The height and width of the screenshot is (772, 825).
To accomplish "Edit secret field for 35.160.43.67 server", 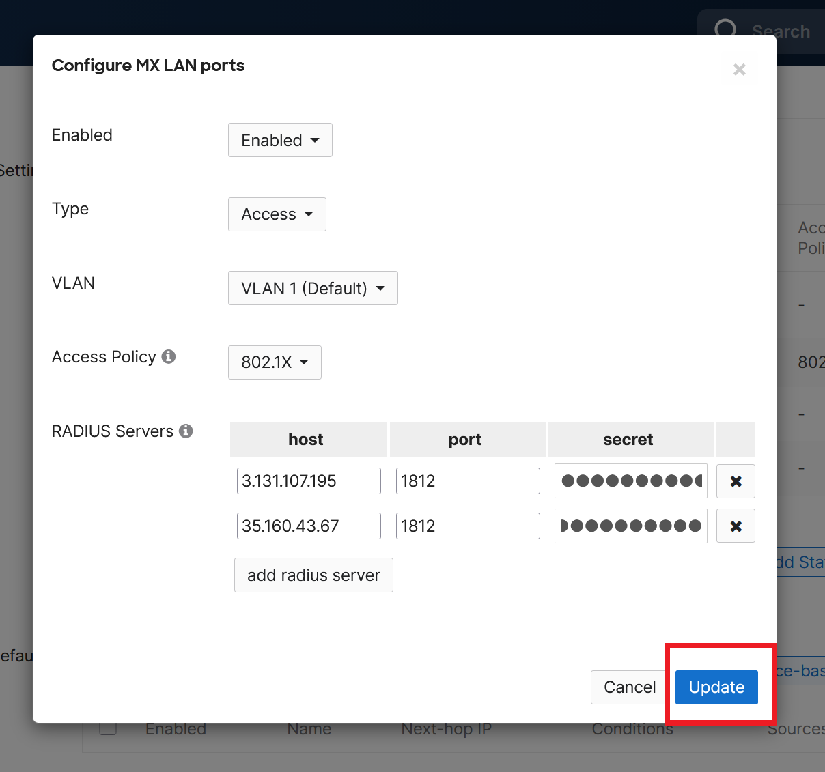I will coord(631,526).
